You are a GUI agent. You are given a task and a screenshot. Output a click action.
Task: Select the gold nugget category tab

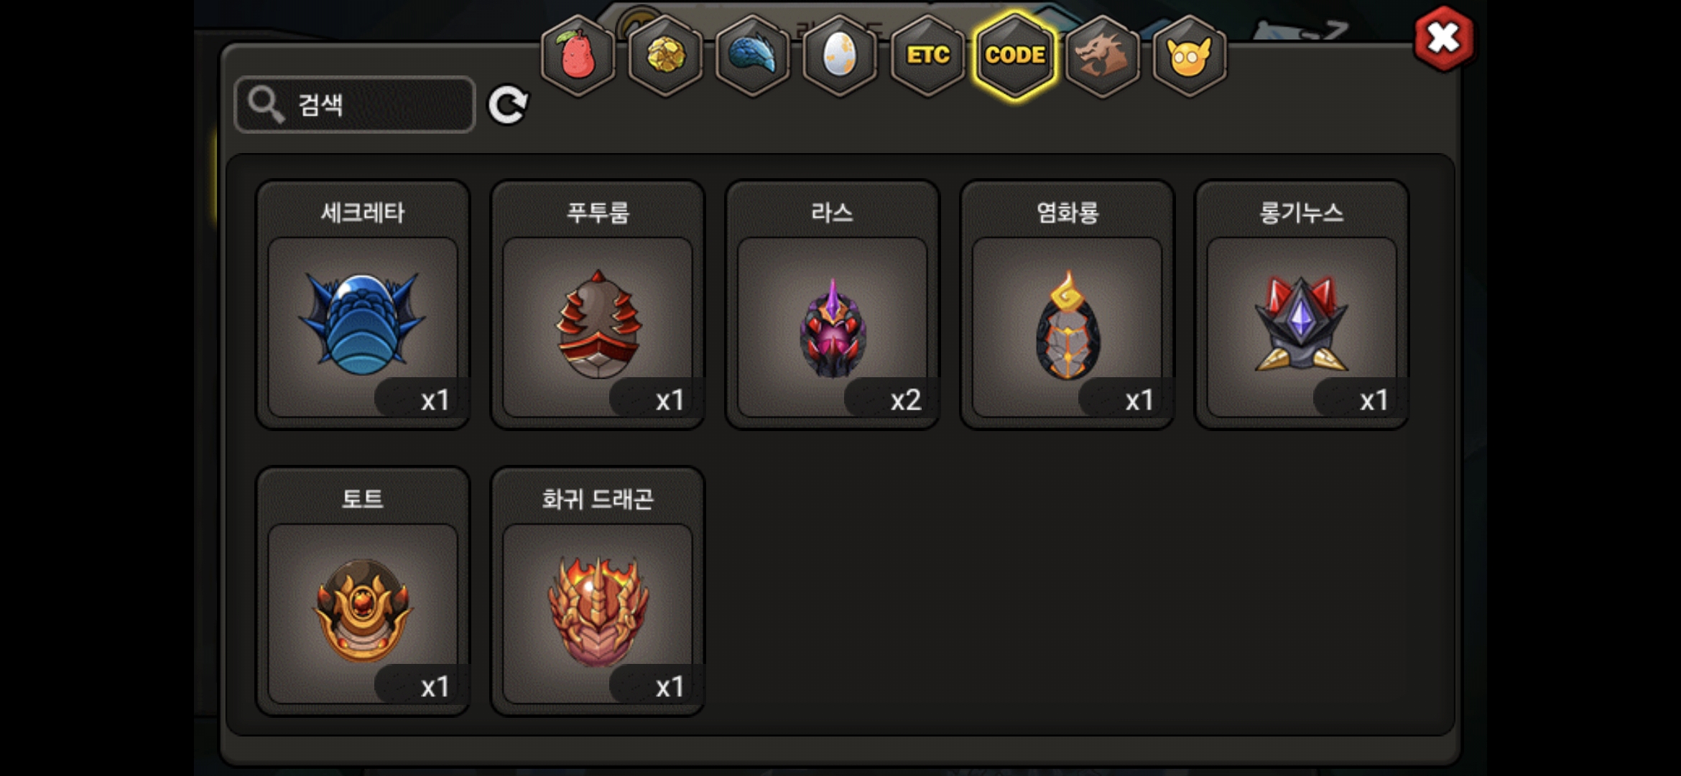666,56
